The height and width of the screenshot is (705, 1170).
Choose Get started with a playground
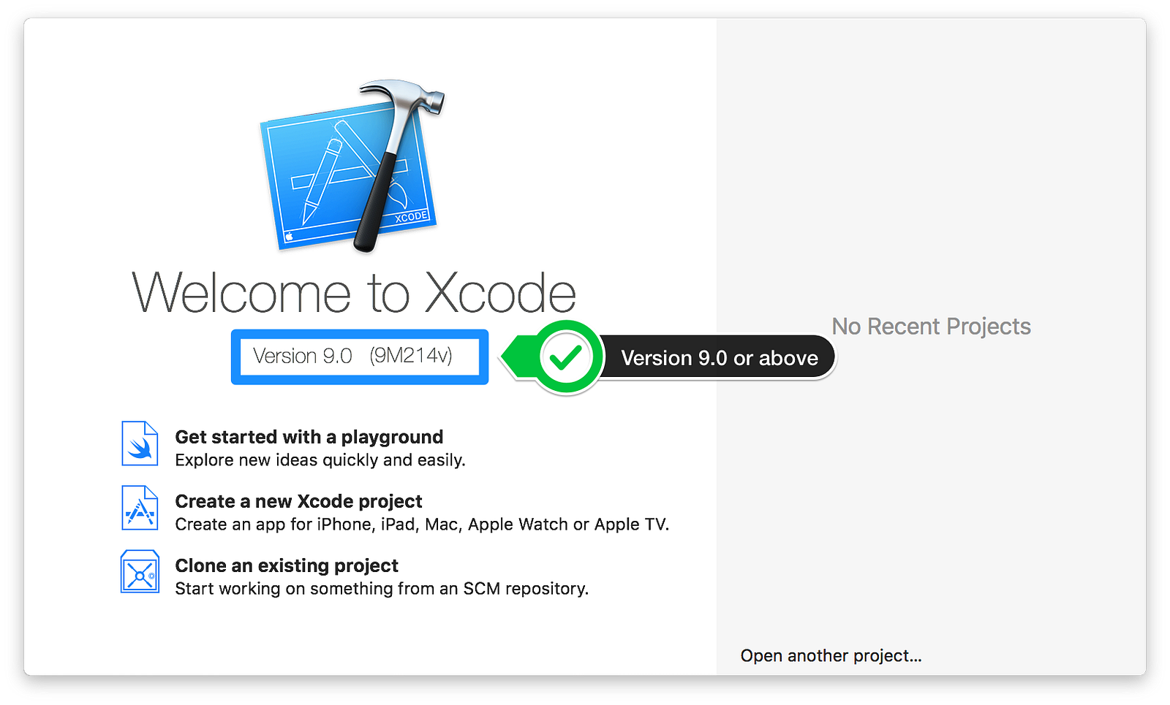pyautogui.click(x=309, y=437)
